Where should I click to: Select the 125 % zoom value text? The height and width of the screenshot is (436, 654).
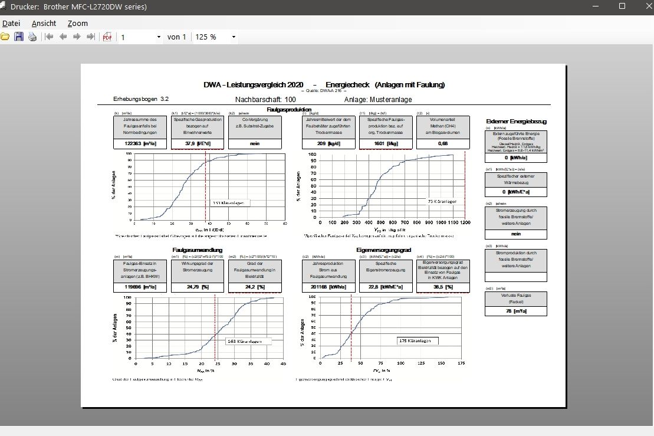point(206,37)
